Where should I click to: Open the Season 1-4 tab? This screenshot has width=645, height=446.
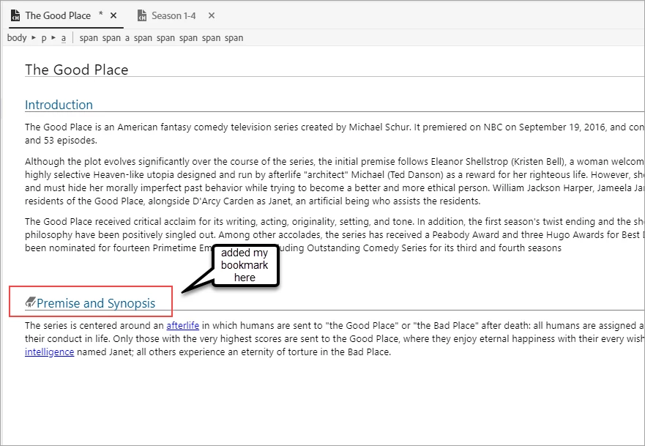(174, 15)
